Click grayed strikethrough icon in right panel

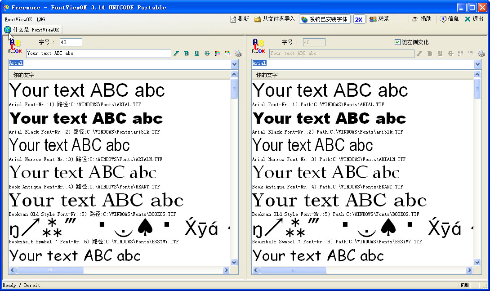click(x=450, y=54)
